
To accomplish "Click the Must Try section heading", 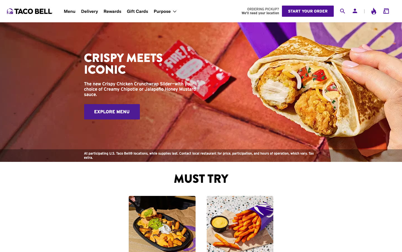I will (201, 179).
